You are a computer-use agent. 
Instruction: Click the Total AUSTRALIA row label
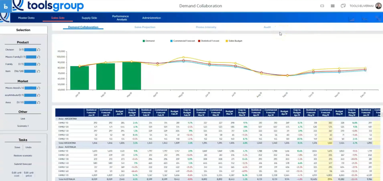pos(67,179)
